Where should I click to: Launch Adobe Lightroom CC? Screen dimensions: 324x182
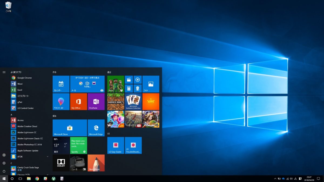click(x=30, y=132)
